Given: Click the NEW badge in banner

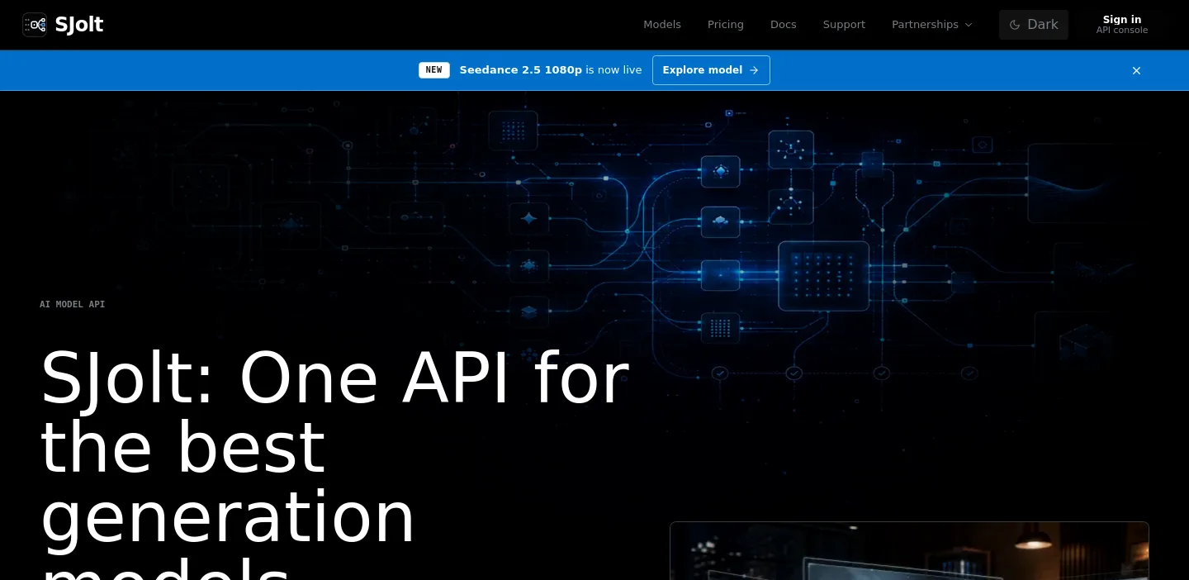Looking at the screenshot, I should click(434, 70).
